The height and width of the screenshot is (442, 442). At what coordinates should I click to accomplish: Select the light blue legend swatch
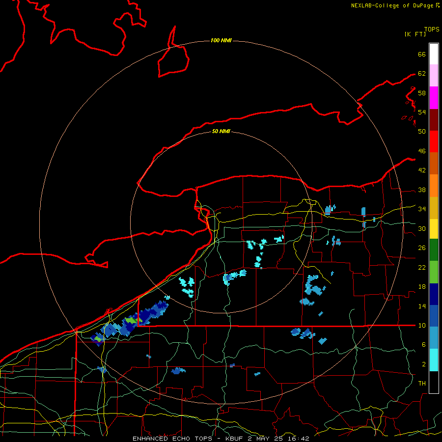[x=434, y=338]
